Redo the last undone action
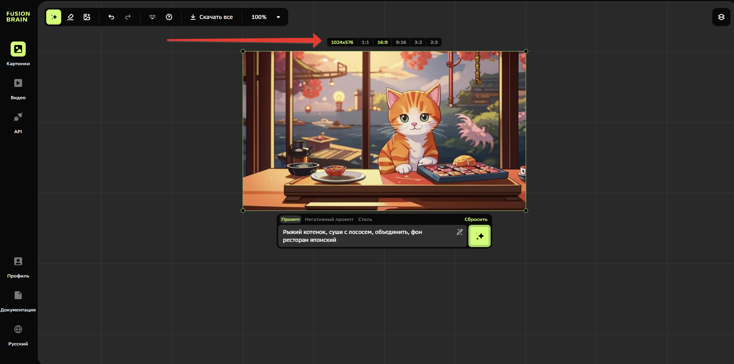 pos(128,17)
